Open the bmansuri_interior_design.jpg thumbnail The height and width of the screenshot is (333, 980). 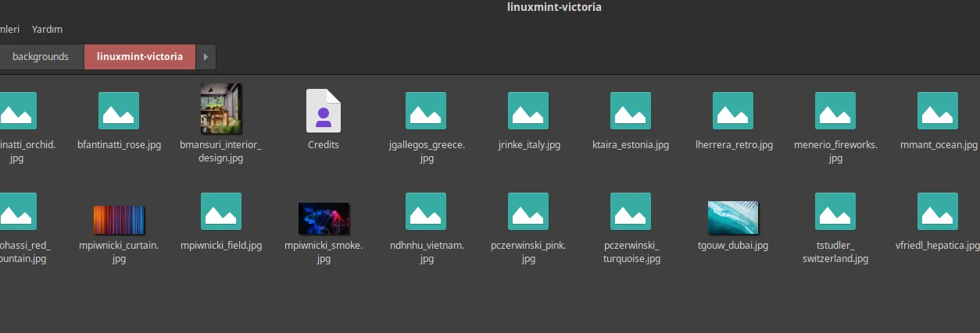(221, 109)
